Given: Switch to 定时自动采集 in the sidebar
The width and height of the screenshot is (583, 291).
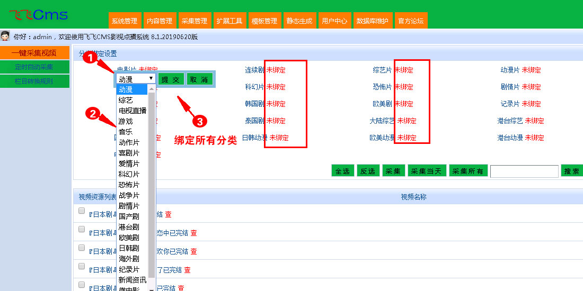Looking at the screenshot, I should coord(35,67).
